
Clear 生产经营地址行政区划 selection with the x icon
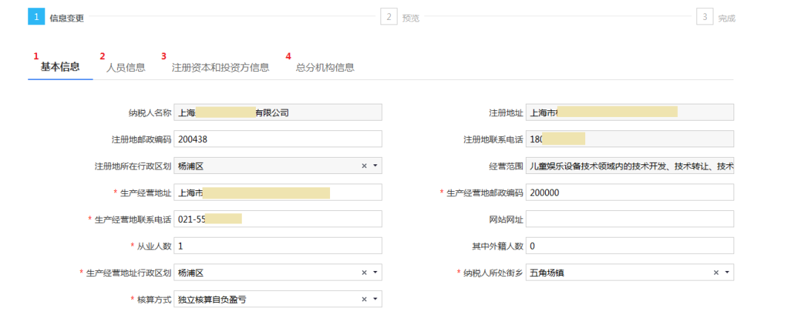point(364,272)
